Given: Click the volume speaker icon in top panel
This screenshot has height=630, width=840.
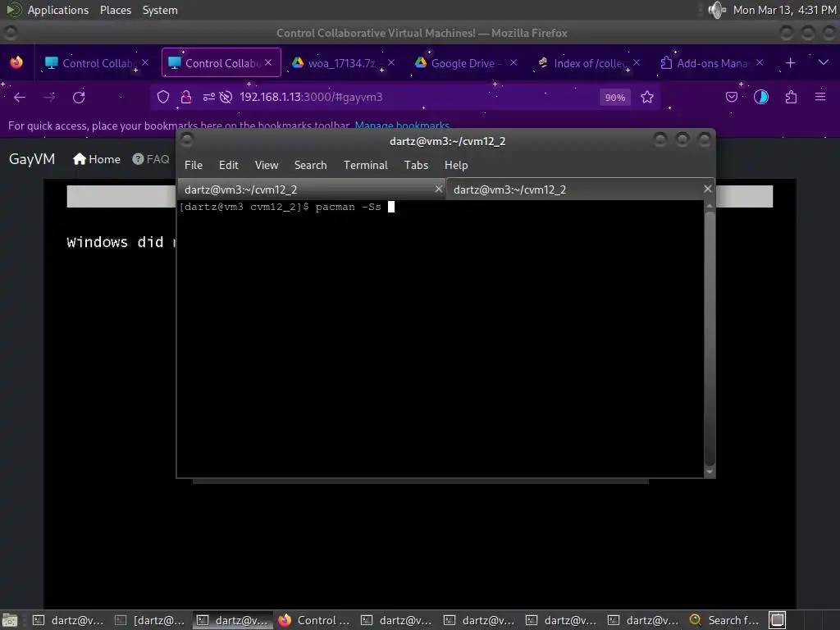Looking at the screenshot, I should click(x=716, y=10).
